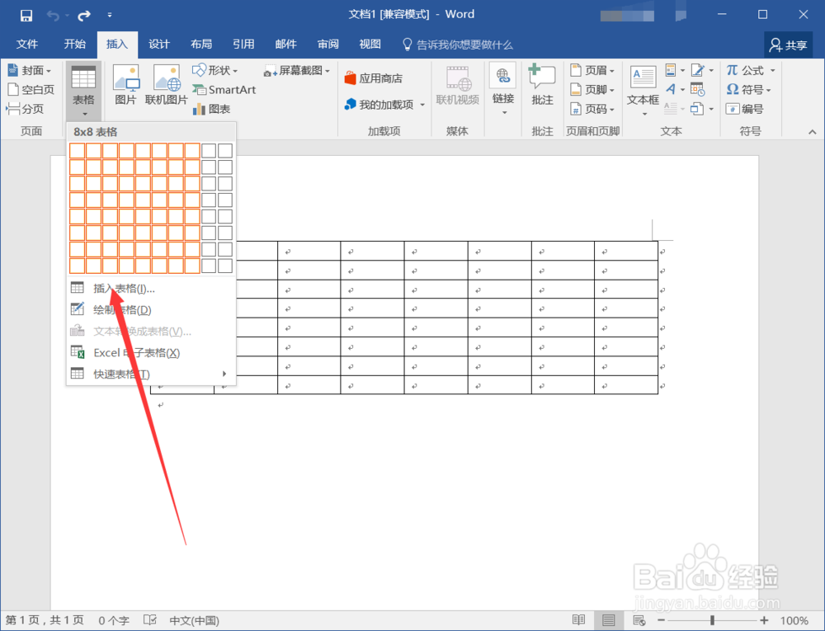Open the 文件 tab

pos(27,45)
